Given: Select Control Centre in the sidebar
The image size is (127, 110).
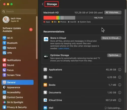Looking at the screenshot, I should (13, 97).
